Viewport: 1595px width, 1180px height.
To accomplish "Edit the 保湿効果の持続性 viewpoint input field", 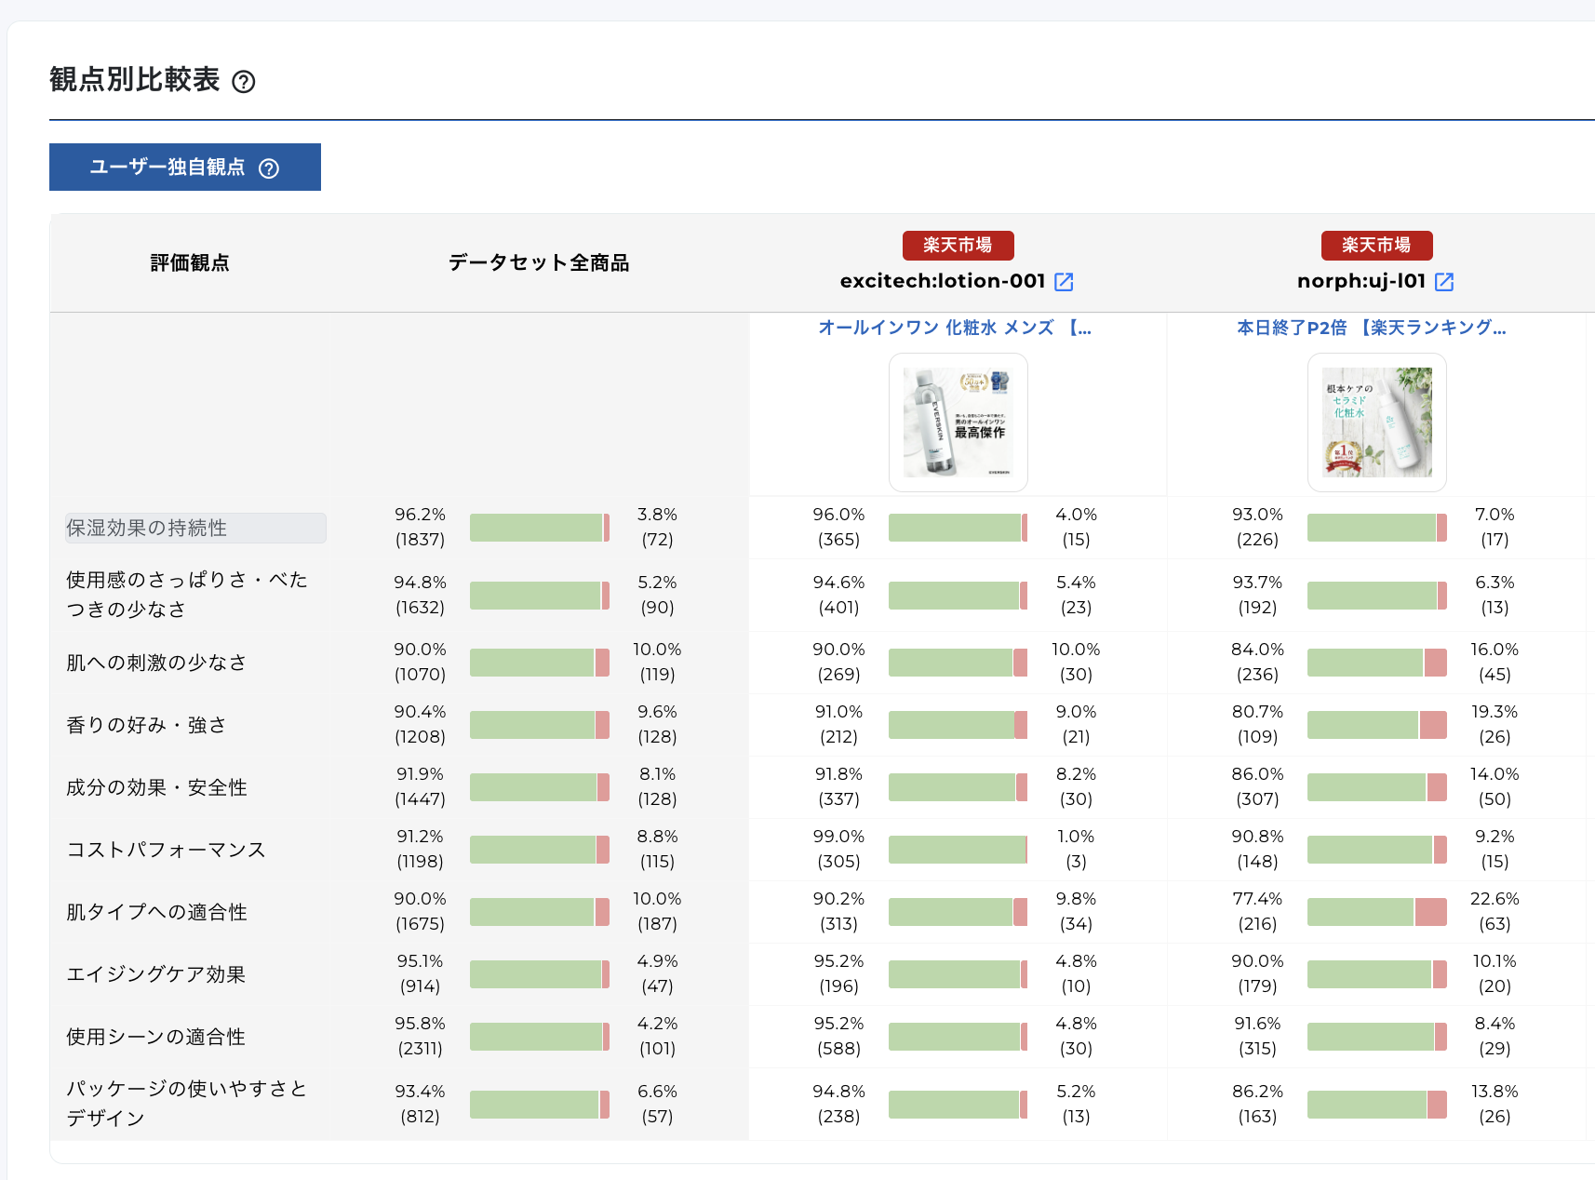I will pyautogui.click(x=193, y=528).
